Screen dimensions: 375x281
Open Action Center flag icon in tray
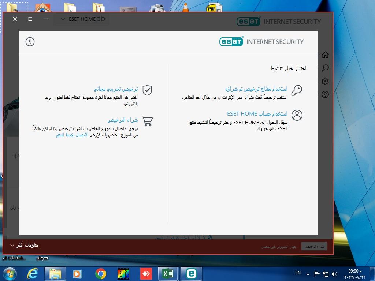[x=317, y=274]
